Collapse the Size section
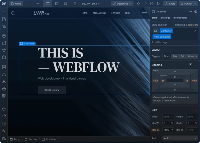Viewport: 200px width, 143px height. pyautogui.click(x=196, y=110)
